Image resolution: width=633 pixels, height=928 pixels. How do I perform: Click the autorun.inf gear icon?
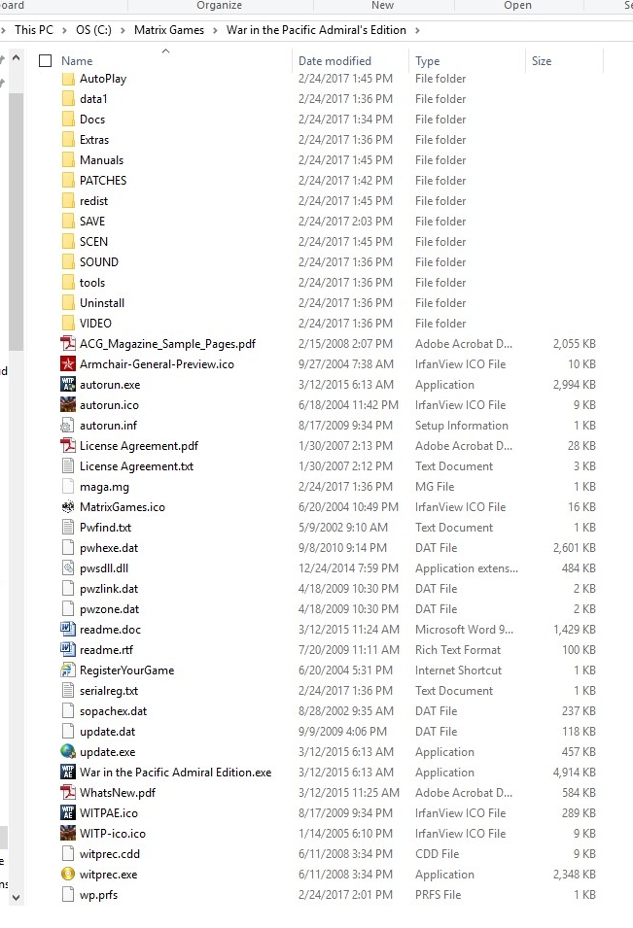click(68, 426)
